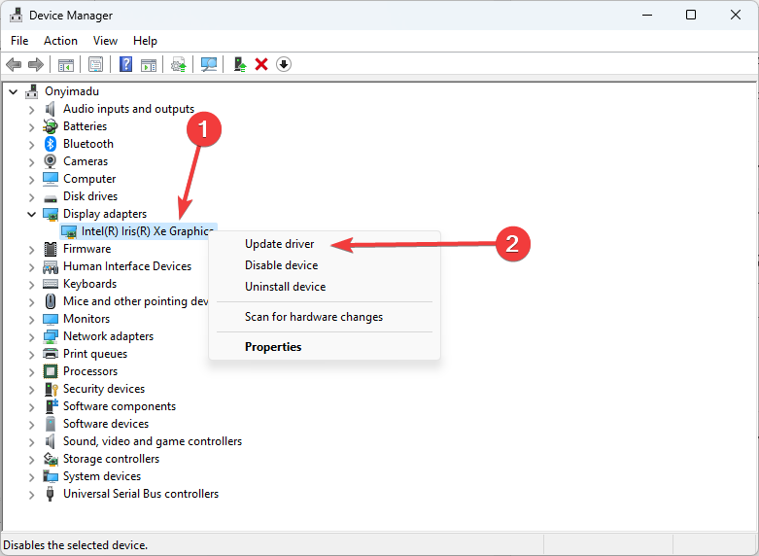Select the Disk drives label

tap(90, 196)
